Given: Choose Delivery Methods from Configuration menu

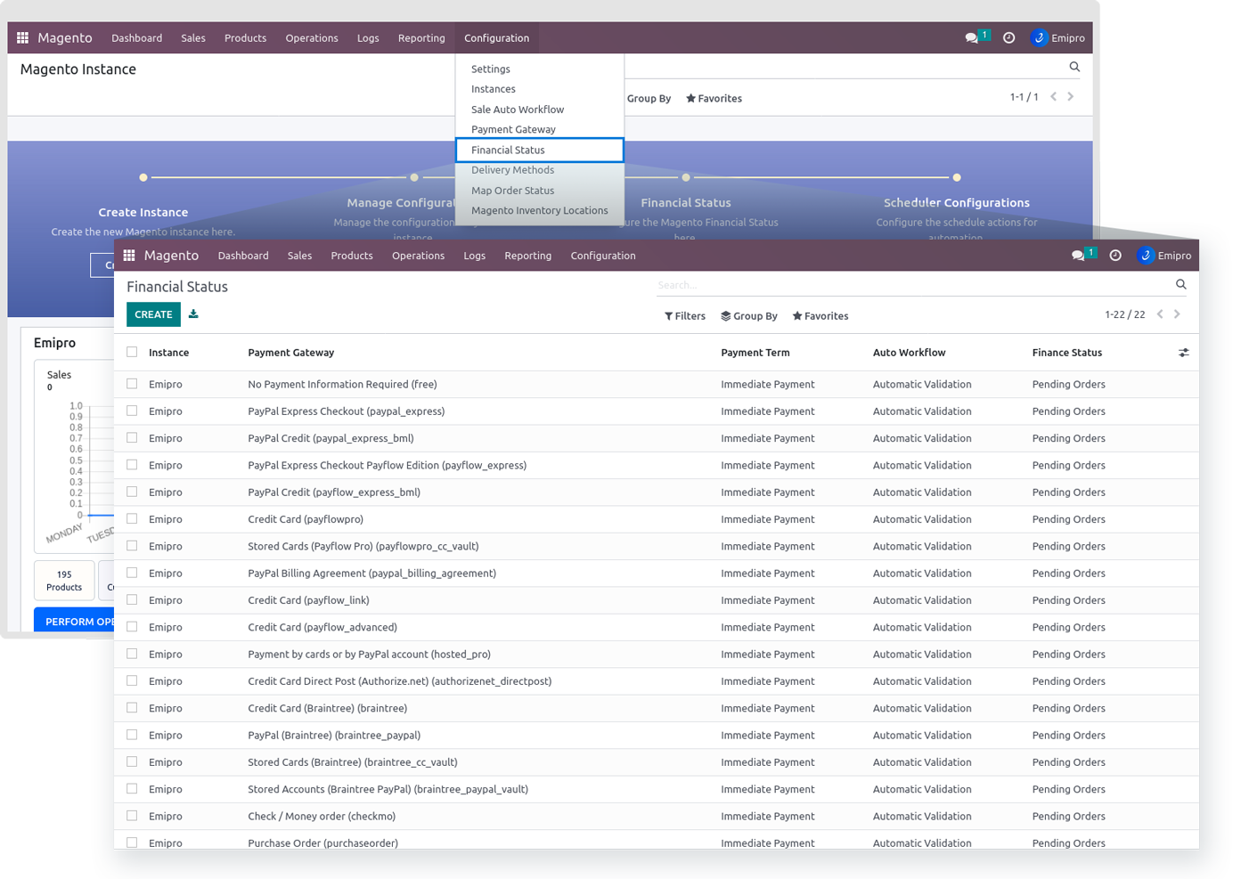Looking at the screenshot, I should coord(512,170).
